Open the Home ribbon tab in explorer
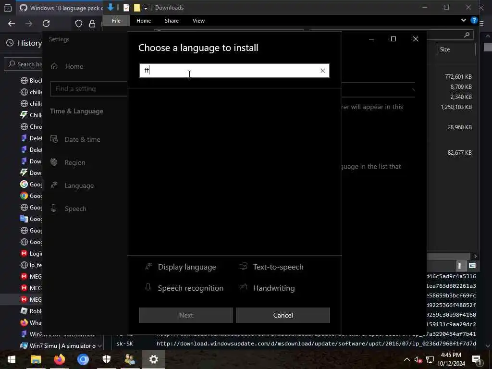 143,21
